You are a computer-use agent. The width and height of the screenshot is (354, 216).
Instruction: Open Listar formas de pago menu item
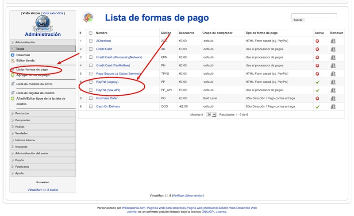click(x=32, y=69)
